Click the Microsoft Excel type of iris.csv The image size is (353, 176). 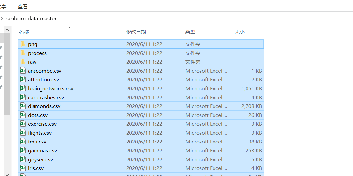206,168
